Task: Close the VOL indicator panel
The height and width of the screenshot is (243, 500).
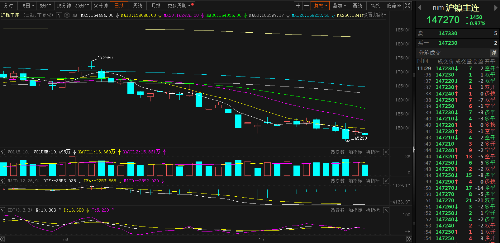Action: pyautogui.click(x=386, y=152)
